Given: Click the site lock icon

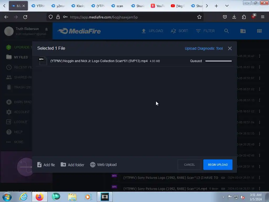Looking at the screenshot, I should pos(58,17).
